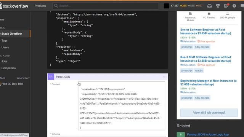Click the Related heading
This screenshot has height=137, width=244.
click(183, 126)
